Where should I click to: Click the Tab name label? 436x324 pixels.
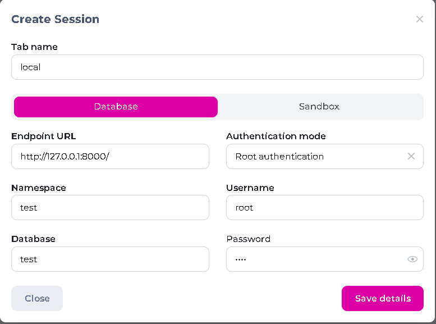[x=34, y=47]
